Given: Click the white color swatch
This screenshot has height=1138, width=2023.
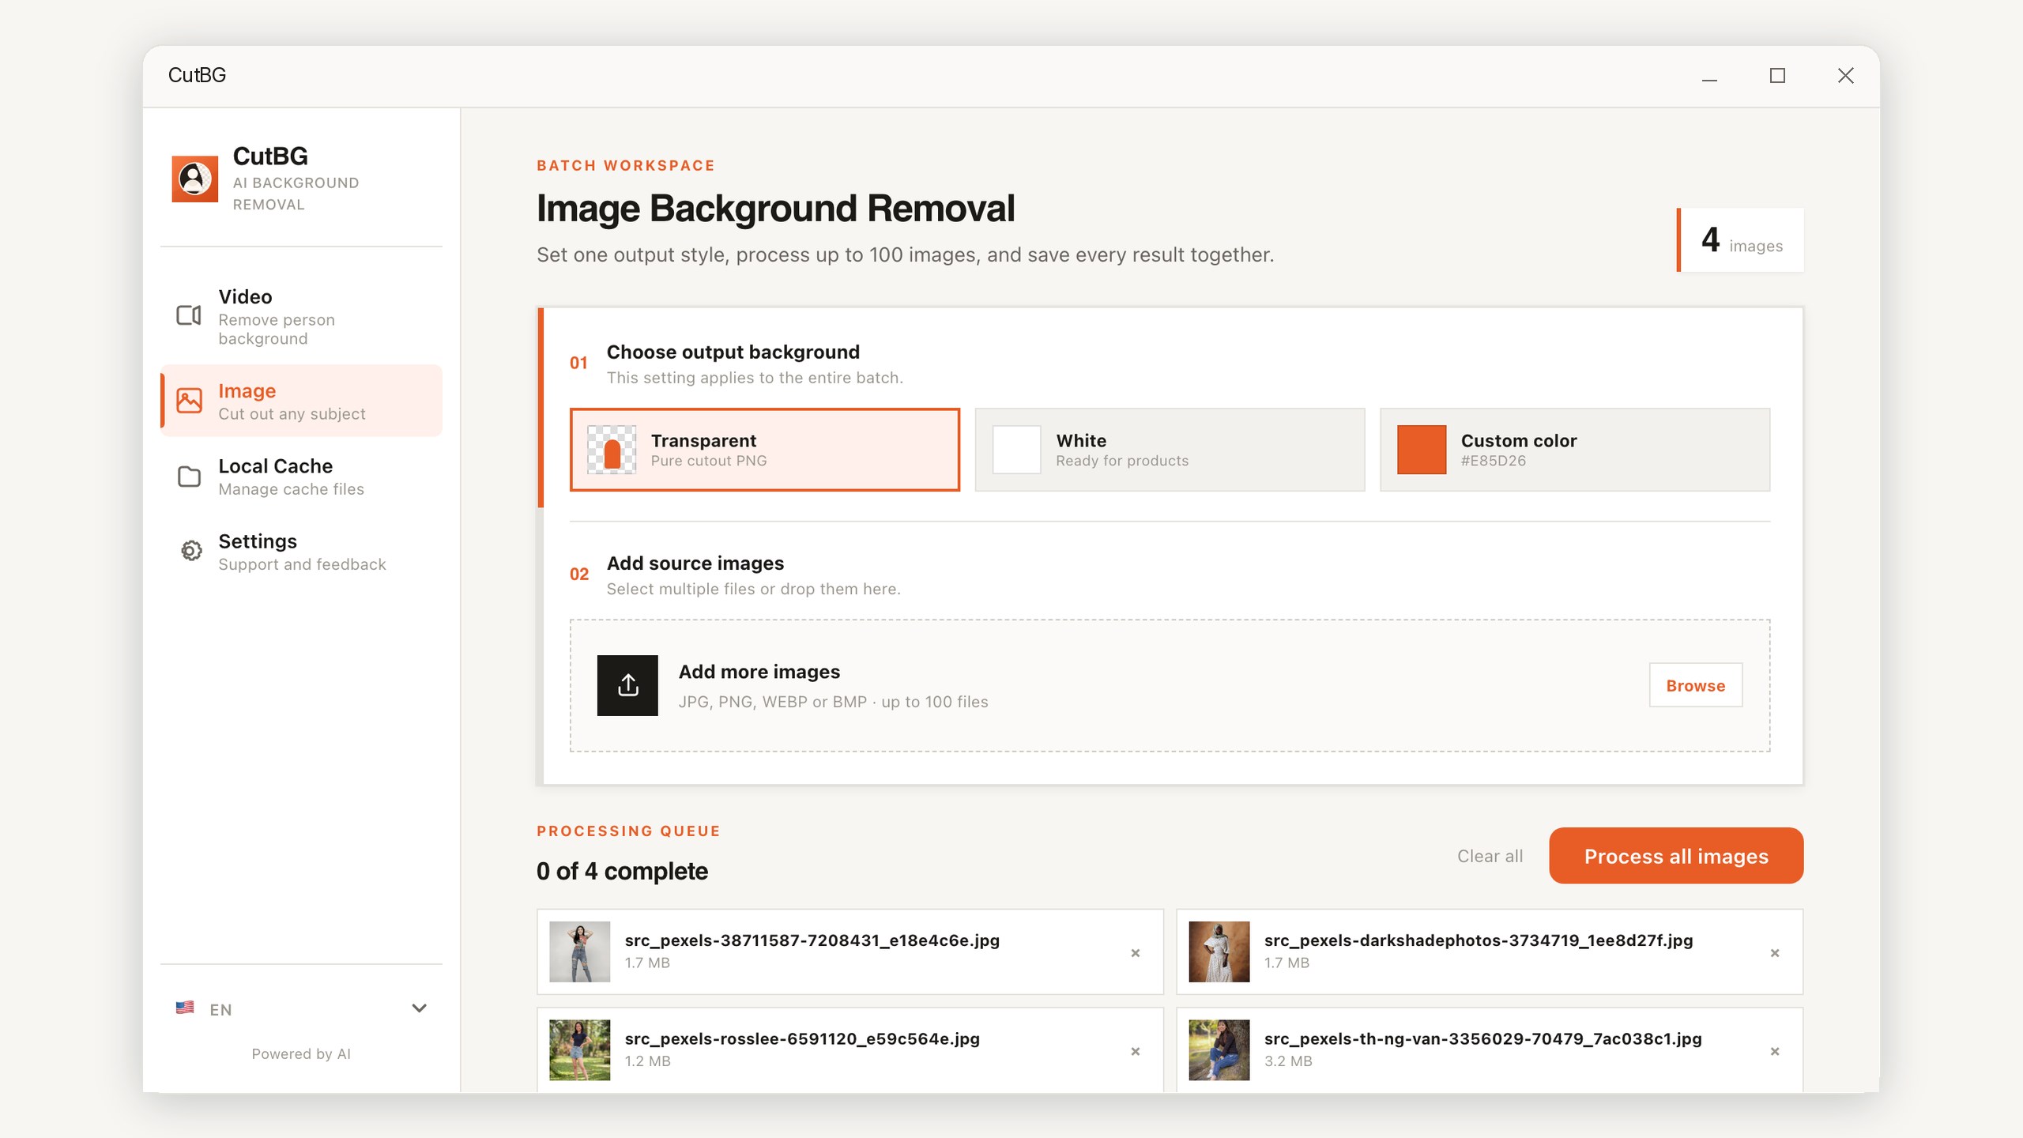Looking at the screenshot, I should coord(1016,450).
